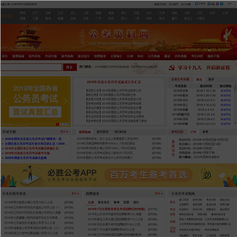Open the share icon in top bar
The height and width of the screenshot is (237, 237).
197,4
